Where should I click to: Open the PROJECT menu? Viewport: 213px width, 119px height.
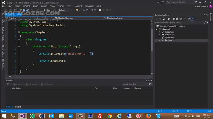point(26,6)
